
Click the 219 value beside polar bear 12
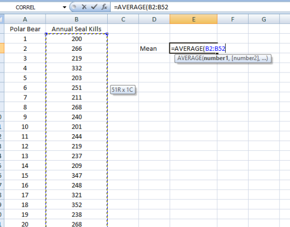pos(77,146)
